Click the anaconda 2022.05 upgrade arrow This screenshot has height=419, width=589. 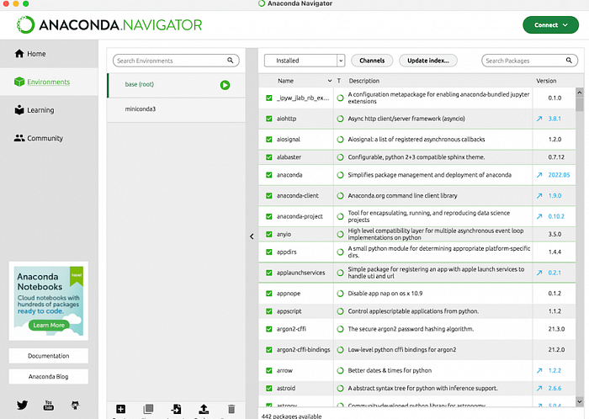pos(539,175)
